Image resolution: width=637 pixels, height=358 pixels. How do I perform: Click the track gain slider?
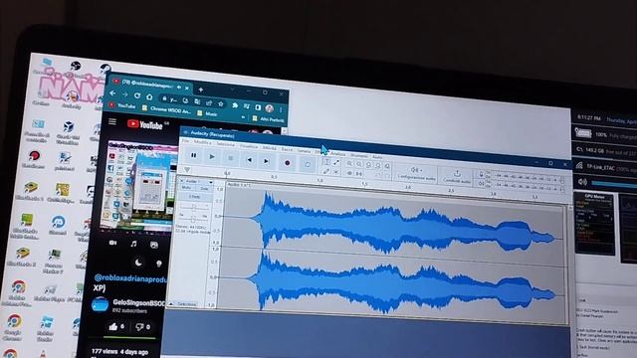point(194,207)
